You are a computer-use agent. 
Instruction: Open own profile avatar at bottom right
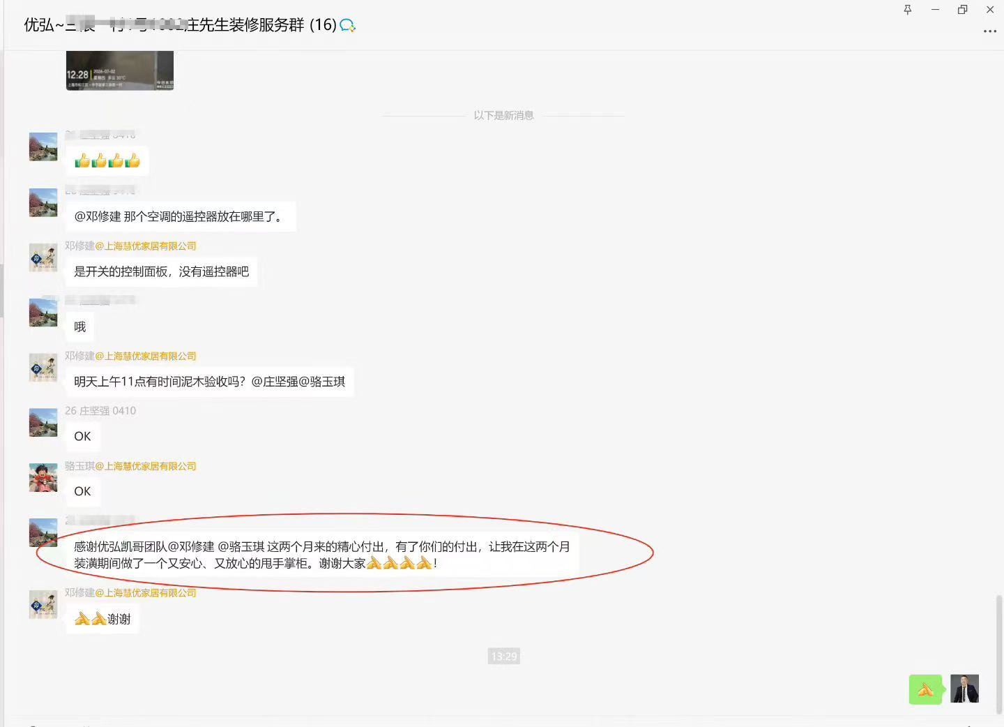click(965, 689)
